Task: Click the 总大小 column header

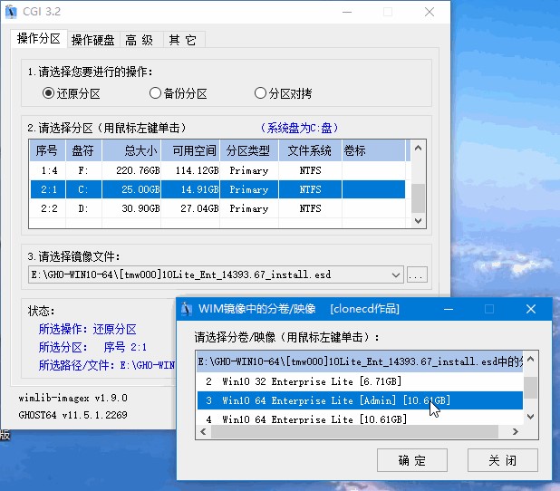Action: (131, 150)
